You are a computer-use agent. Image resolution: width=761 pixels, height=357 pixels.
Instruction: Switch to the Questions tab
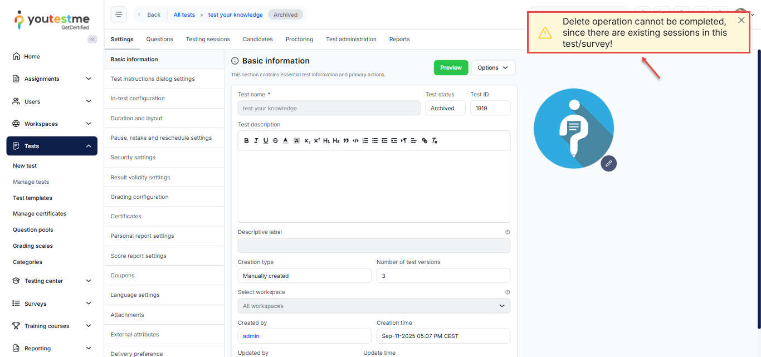click(159, 40)
